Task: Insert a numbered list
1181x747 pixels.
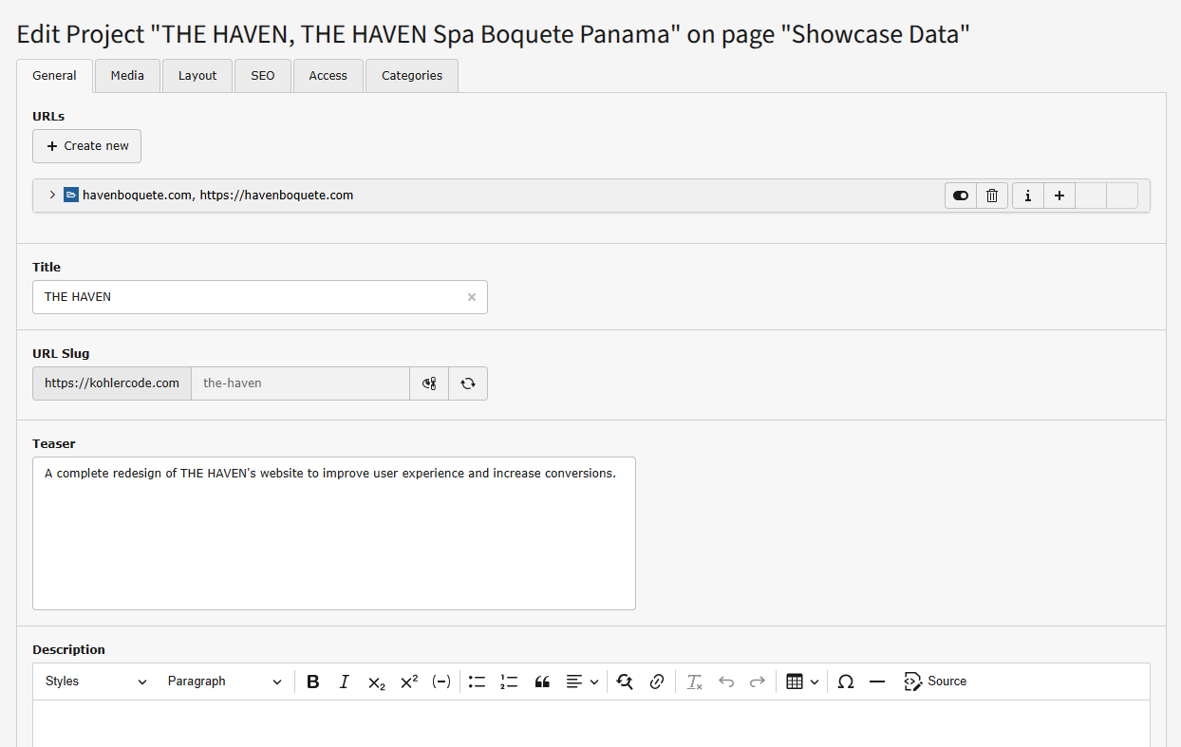Action: tap(509, 682)
